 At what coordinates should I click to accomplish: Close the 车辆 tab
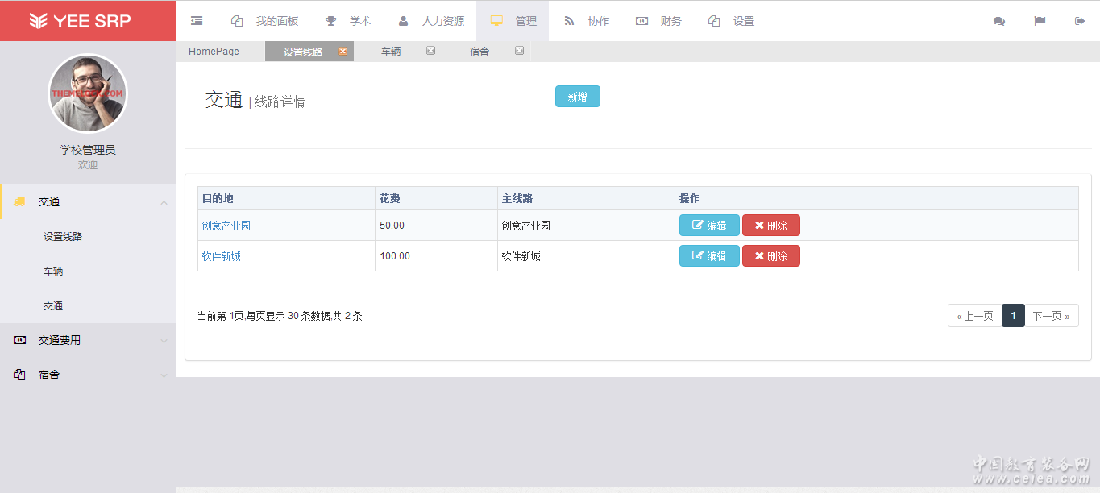430,52
